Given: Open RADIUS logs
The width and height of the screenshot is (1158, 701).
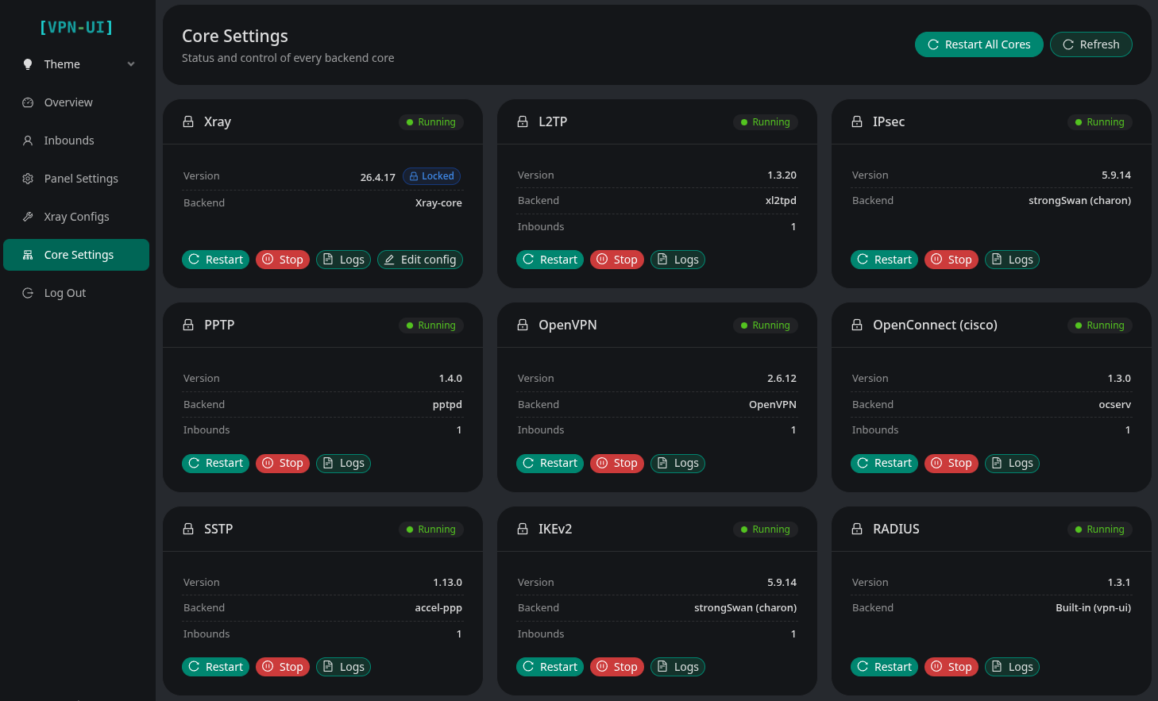Looking at the screenshot, I should coord(1012,667).
